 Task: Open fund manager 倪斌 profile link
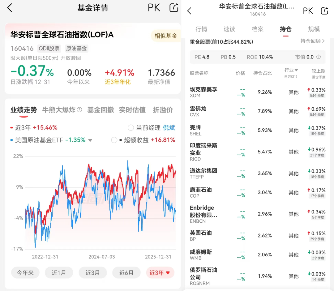click(x=169, y=127)
